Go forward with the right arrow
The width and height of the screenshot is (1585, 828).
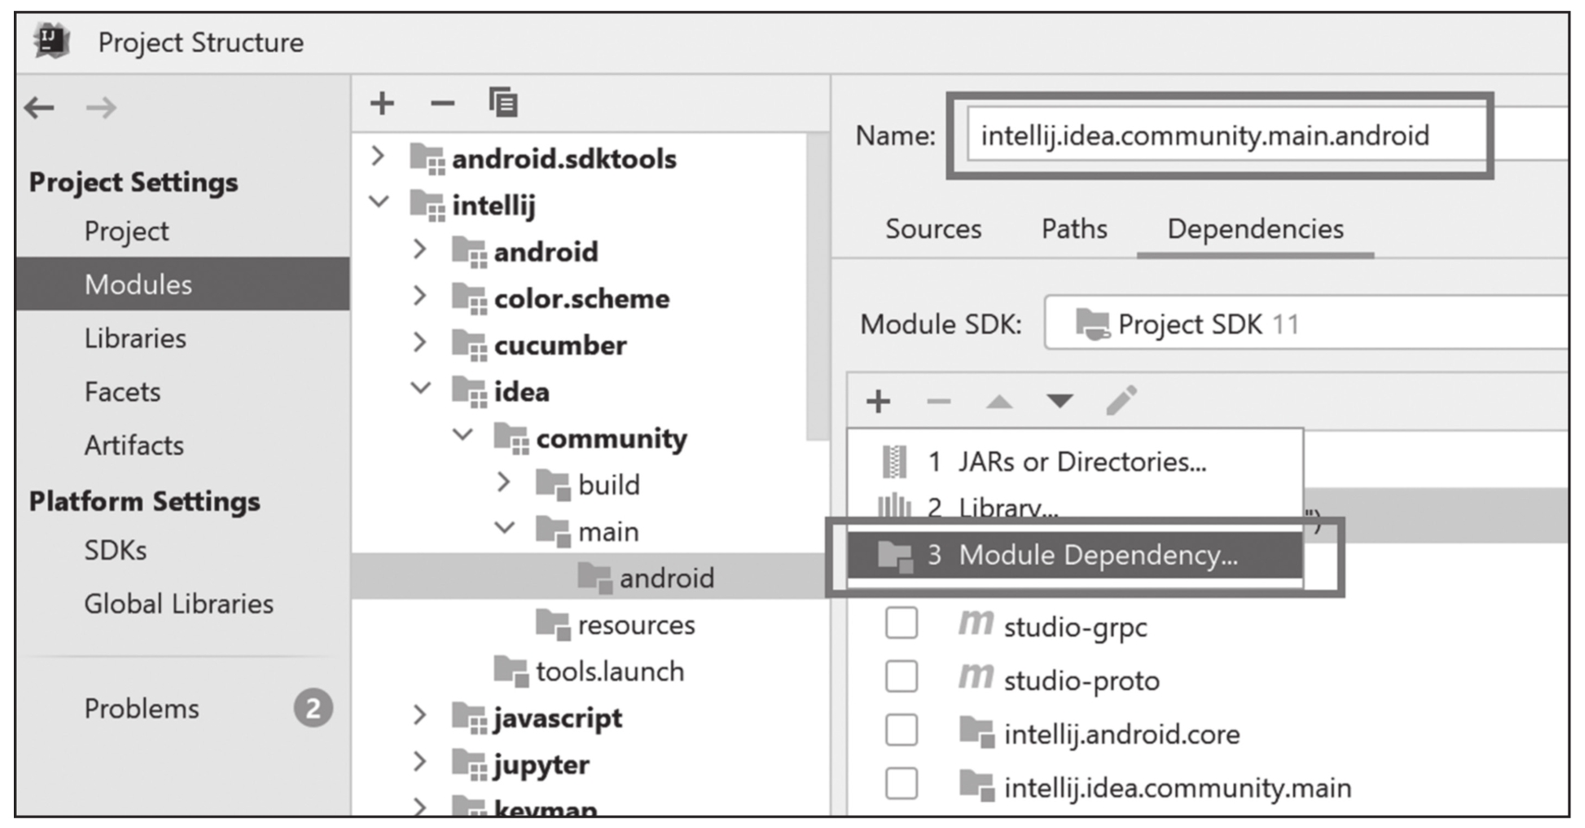pos(101,107)
